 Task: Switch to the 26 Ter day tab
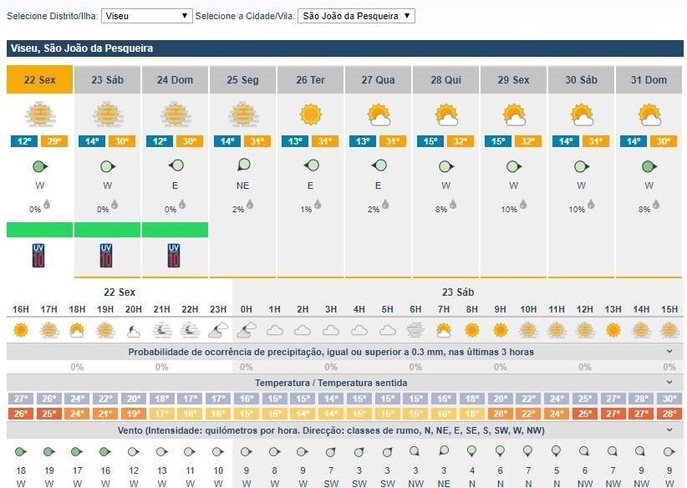(x=310, y=80)
